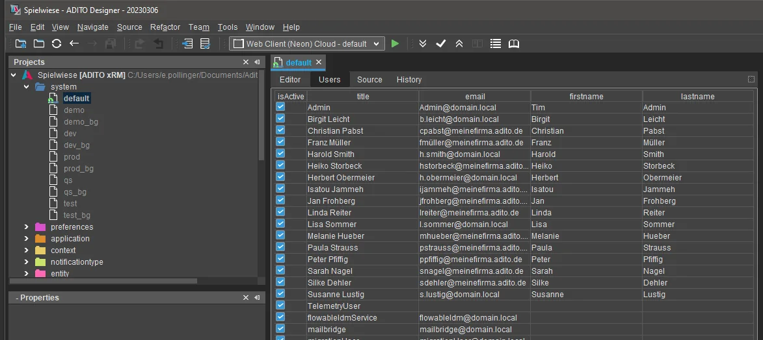Screen dimensions: 763x340
Task: Expand the preferences folder
Action: click(x=27, y=227)
